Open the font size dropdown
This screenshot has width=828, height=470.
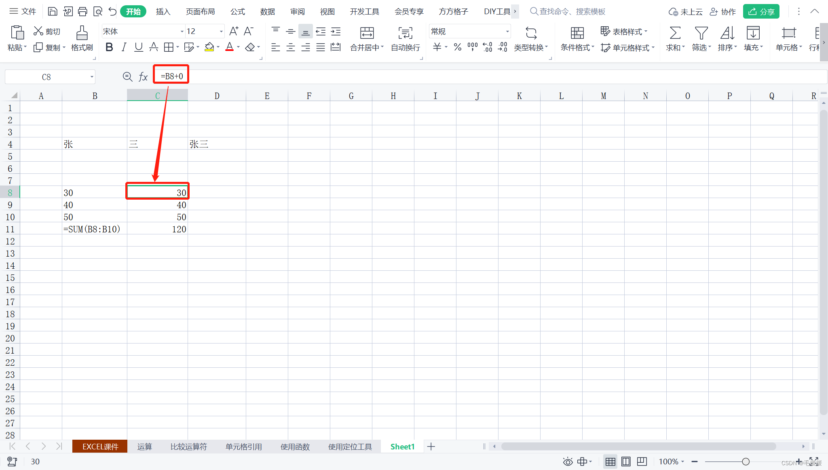point(221,32)
